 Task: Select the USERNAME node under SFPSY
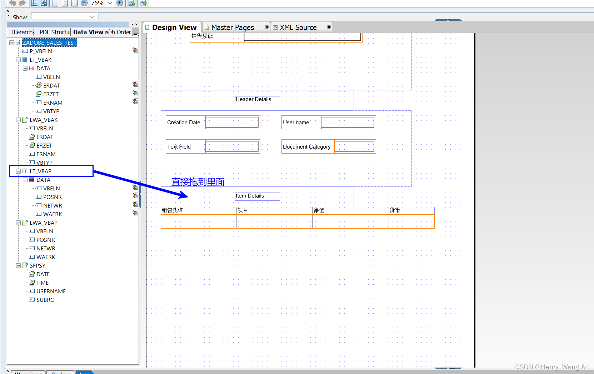pos(51,291)
